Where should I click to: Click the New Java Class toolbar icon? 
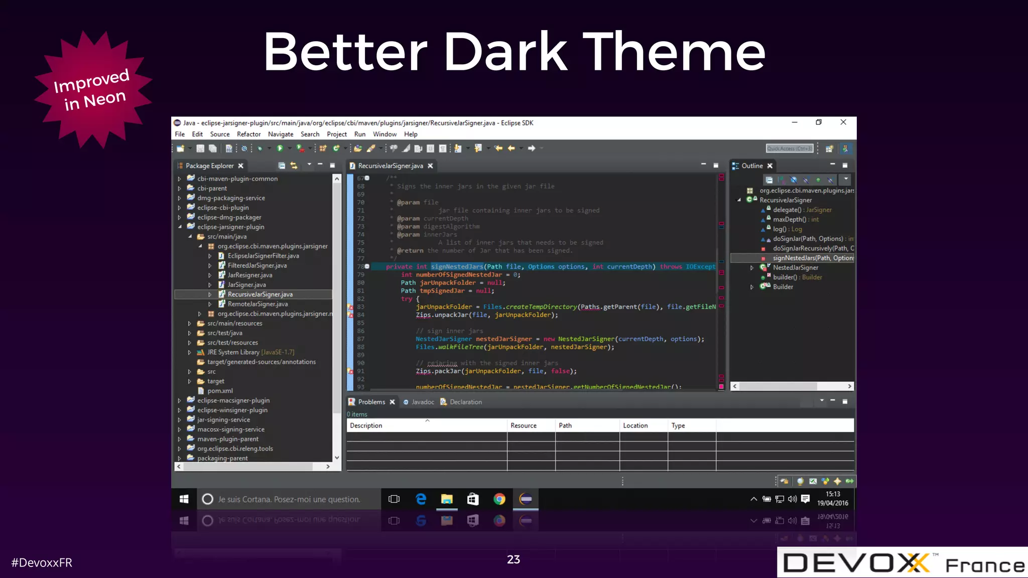[x=336, y=149]
